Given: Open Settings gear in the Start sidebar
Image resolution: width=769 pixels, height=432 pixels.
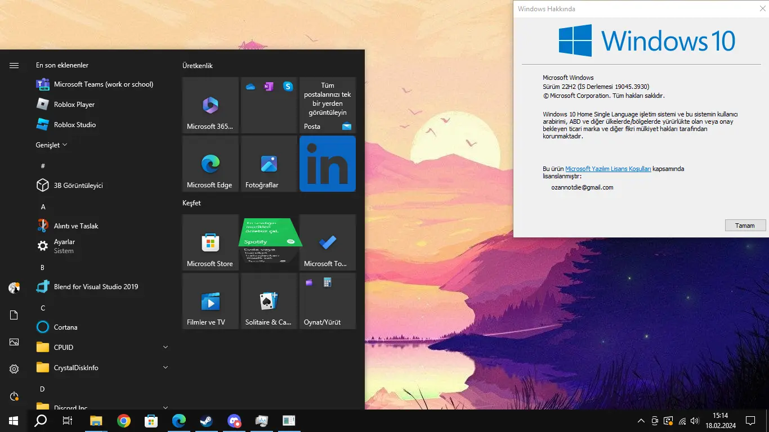Looking at the screenshot, I should 14,369.
